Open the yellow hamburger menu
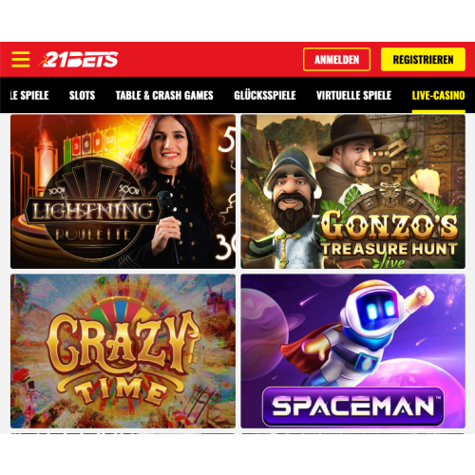Image resolution: width=475 pixels, height=475 pixels. 21,59
